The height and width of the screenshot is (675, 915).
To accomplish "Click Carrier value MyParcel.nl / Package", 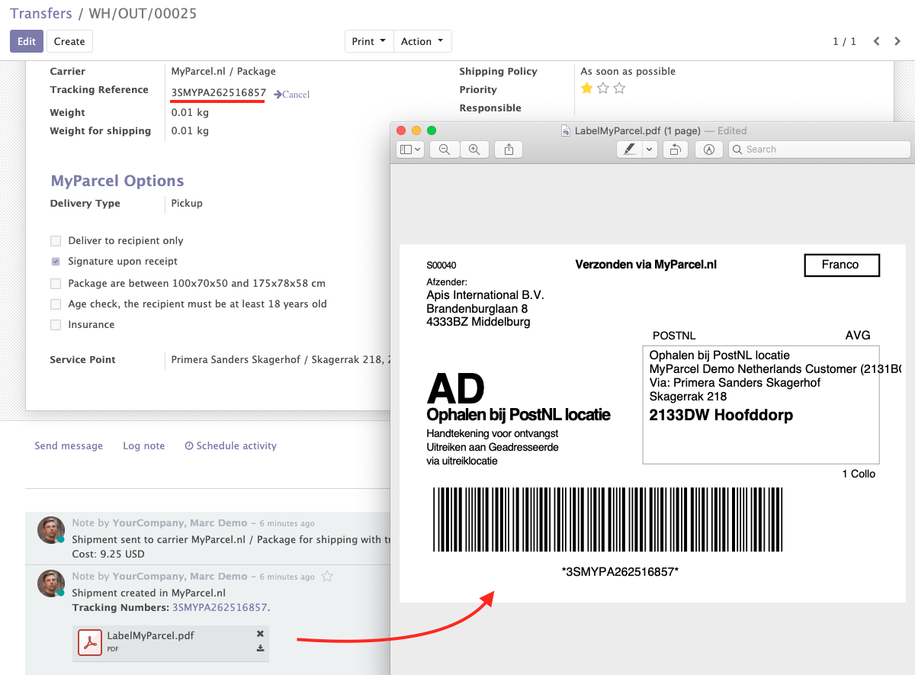I will (223, 71).
